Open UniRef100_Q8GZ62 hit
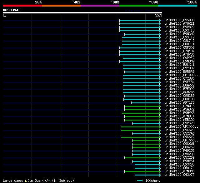200x183 pixels. pos(179,147)
